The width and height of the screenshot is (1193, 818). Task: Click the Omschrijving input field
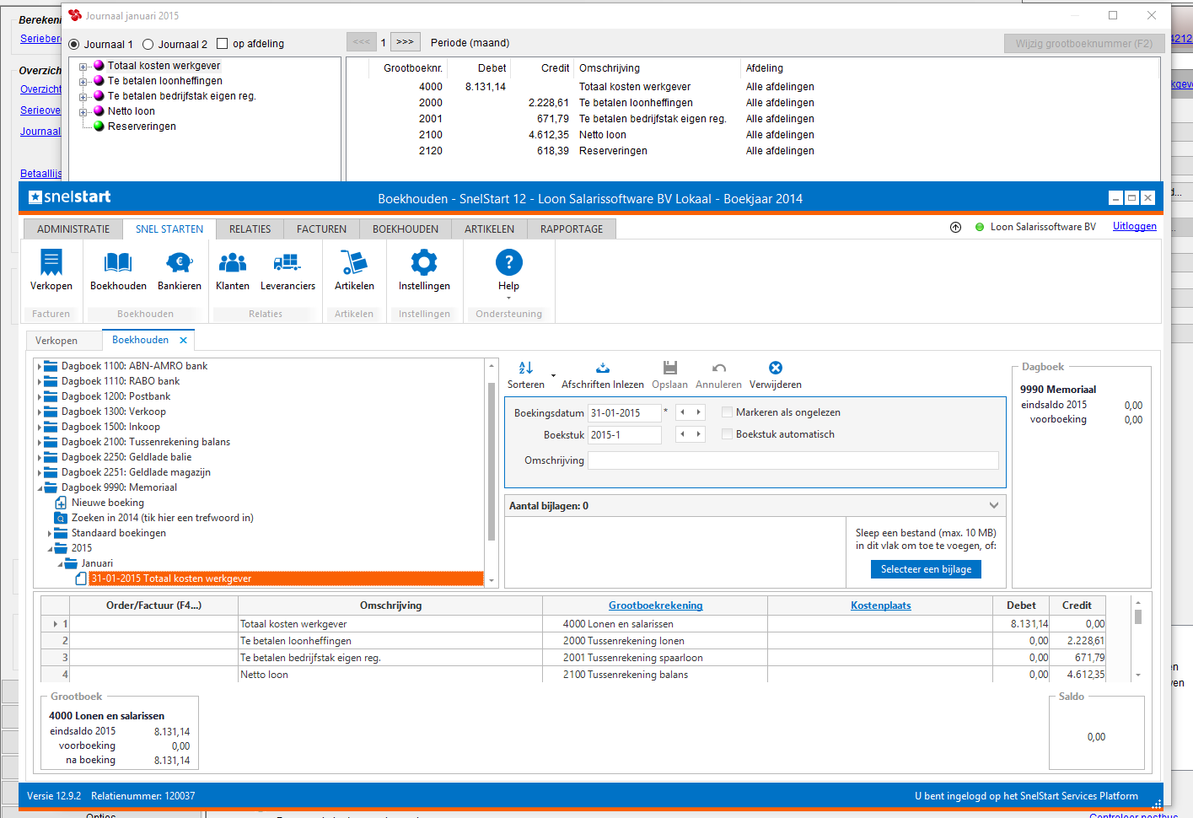(x=793, y=460)
